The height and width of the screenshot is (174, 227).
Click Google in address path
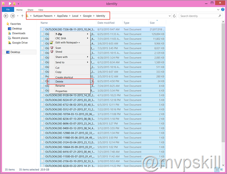pyautogui.click(x=87, y=16)
